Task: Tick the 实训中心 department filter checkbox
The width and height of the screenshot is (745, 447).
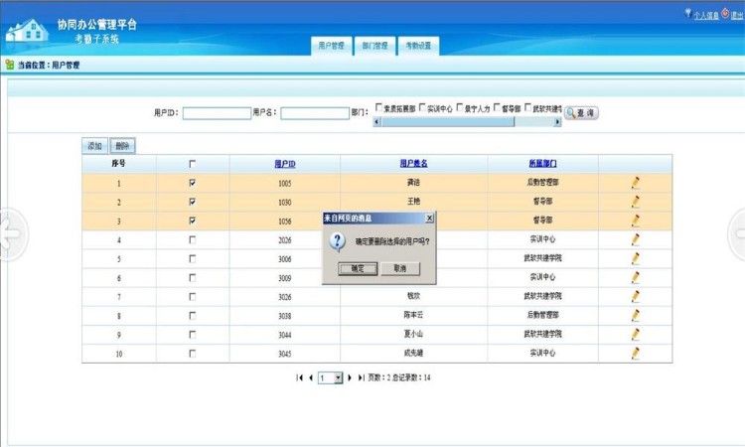Action: coord(422,108)
